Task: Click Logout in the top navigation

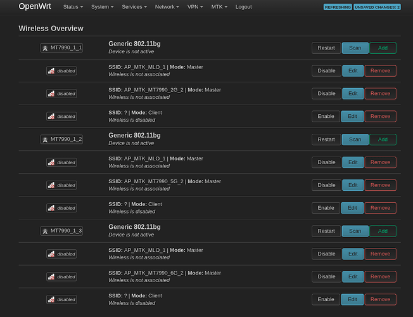Action: pos(243,7)
